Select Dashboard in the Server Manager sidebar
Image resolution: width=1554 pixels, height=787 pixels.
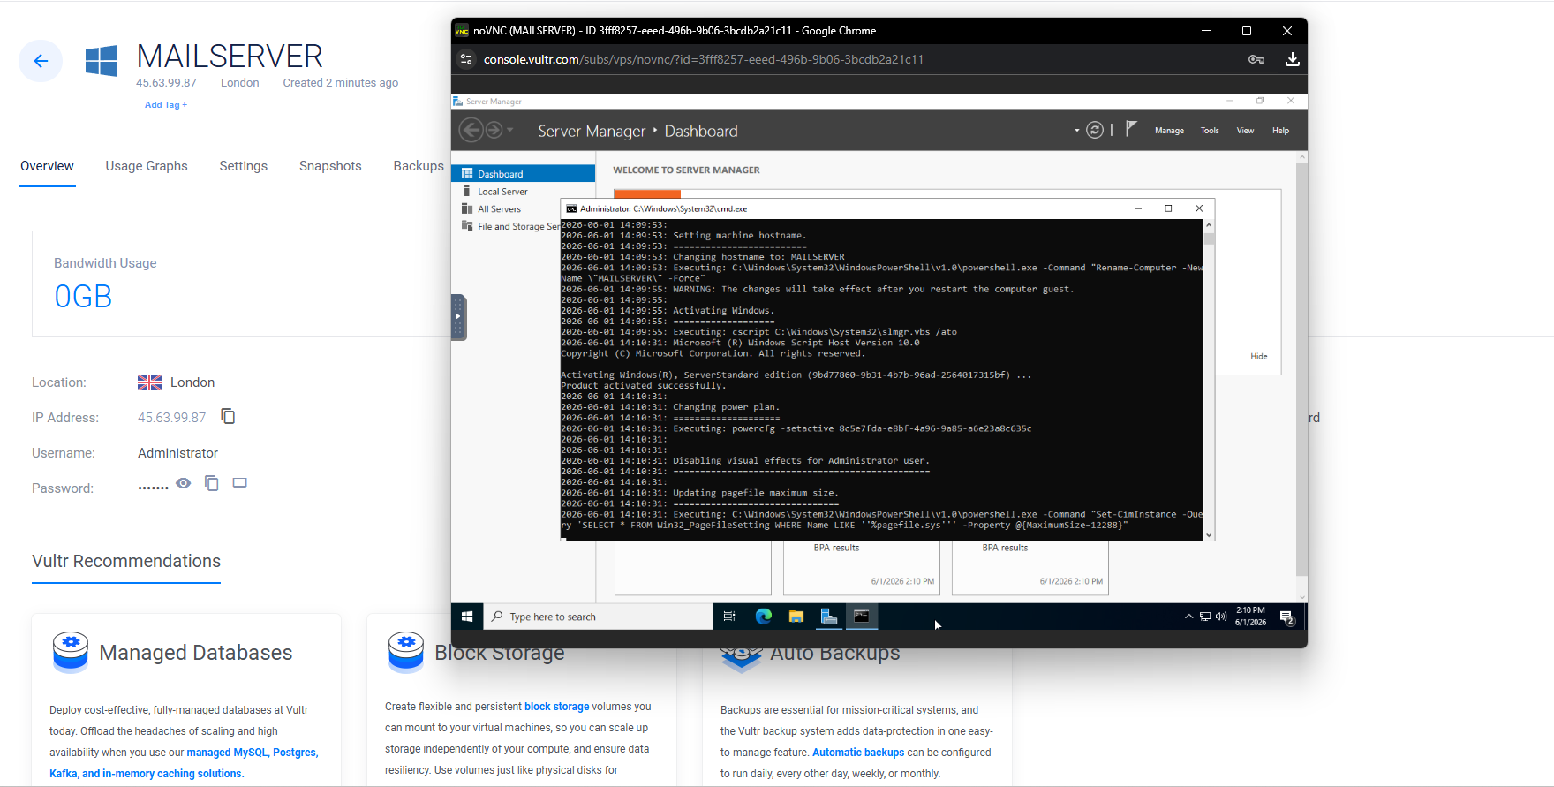point(524,174)
